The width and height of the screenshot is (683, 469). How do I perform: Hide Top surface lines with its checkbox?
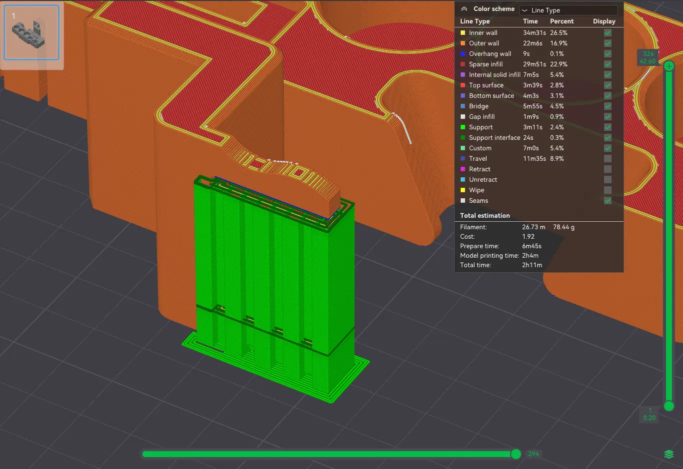[x=608, y=85]
